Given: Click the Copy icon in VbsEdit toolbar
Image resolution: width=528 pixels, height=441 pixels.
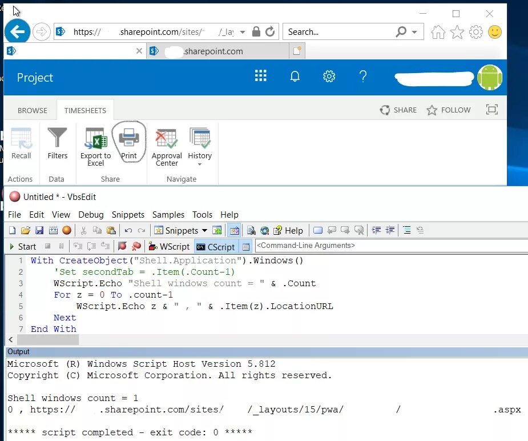Looking at the screenshot, I should point(97,230).
